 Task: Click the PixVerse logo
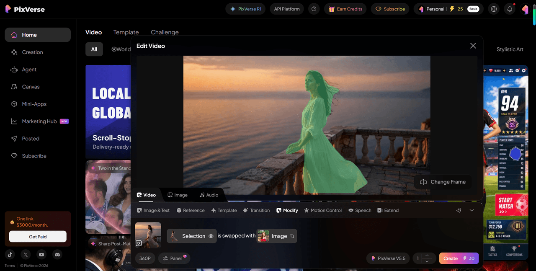25,9
